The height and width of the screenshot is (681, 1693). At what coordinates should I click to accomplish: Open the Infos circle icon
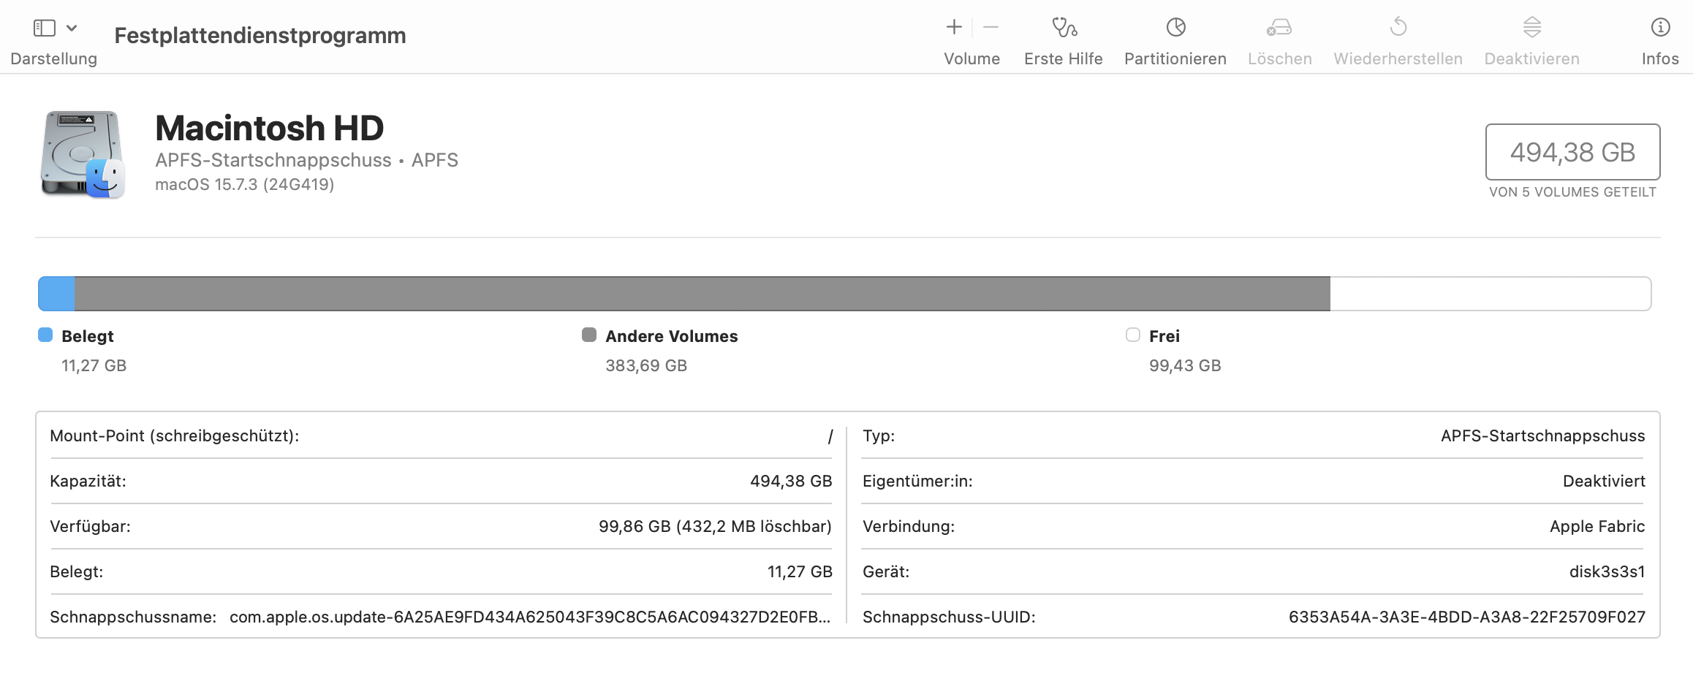tap(1660, 28)
